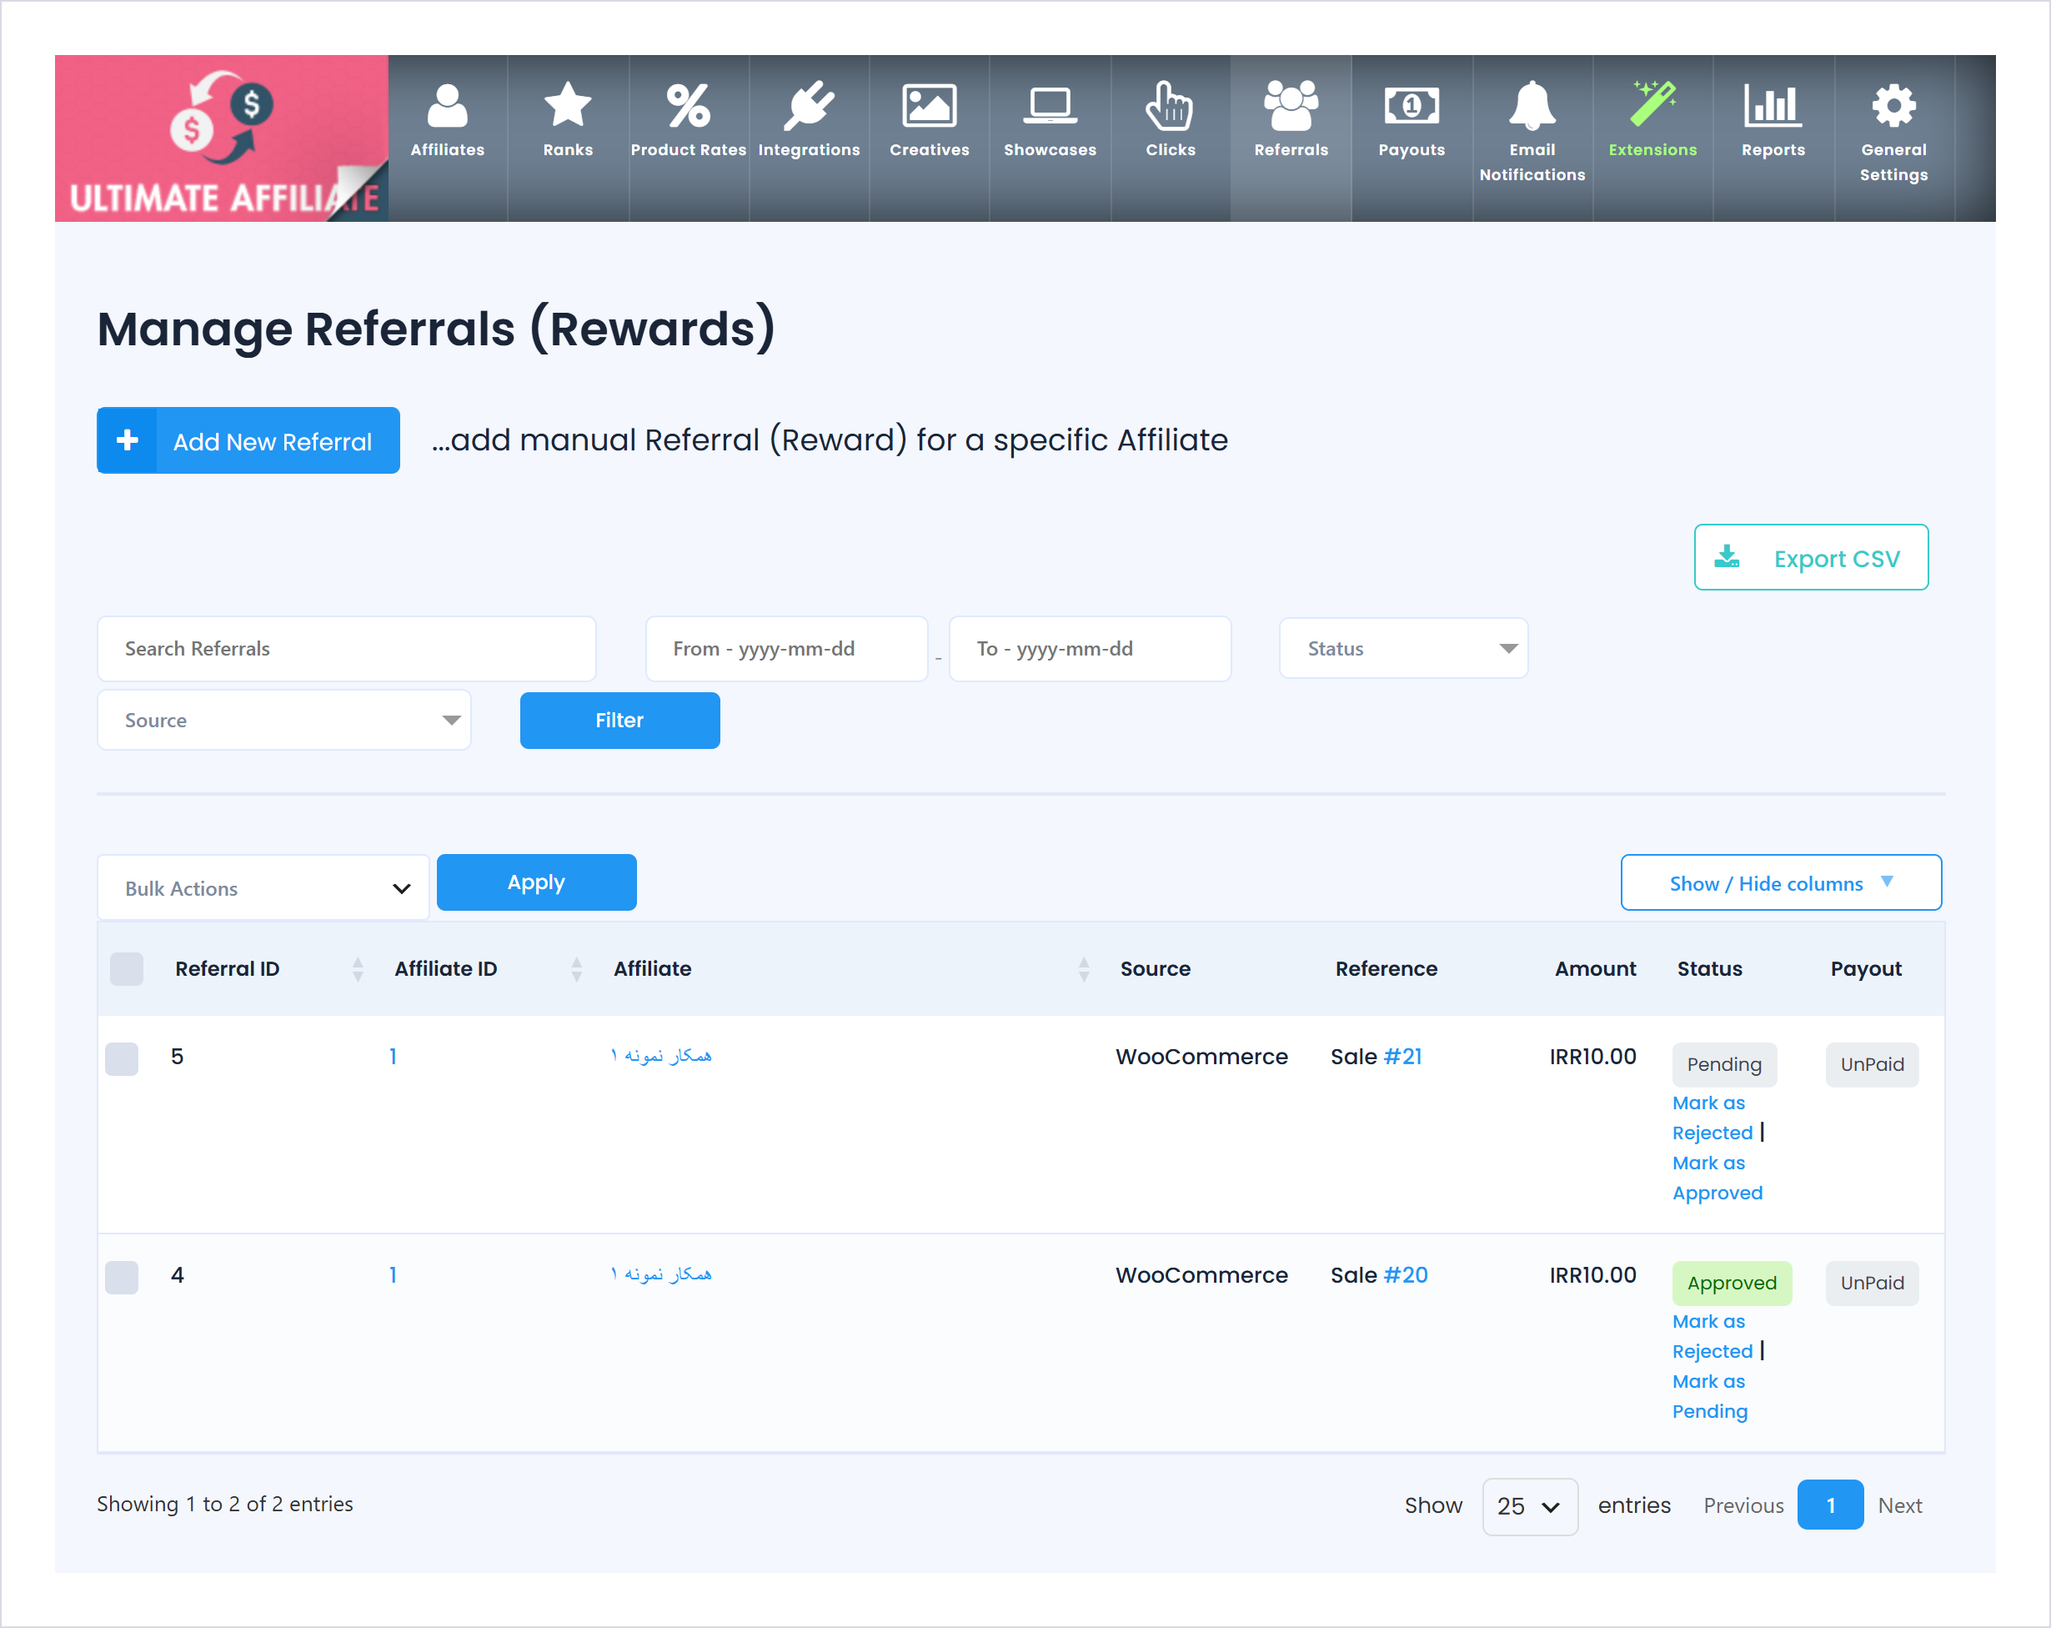Open the Clicks hand pointer icon

pos(1170,104)
